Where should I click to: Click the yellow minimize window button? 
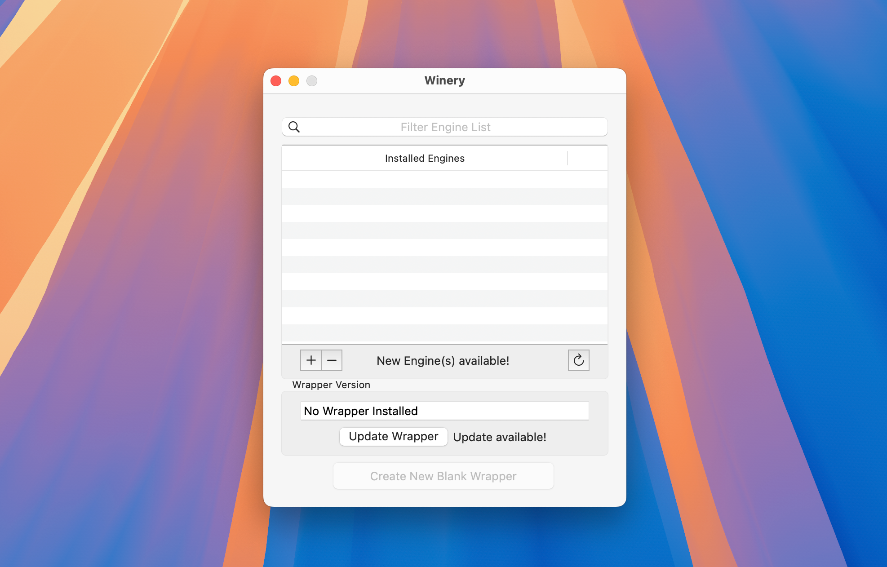(x=292, y=81)
